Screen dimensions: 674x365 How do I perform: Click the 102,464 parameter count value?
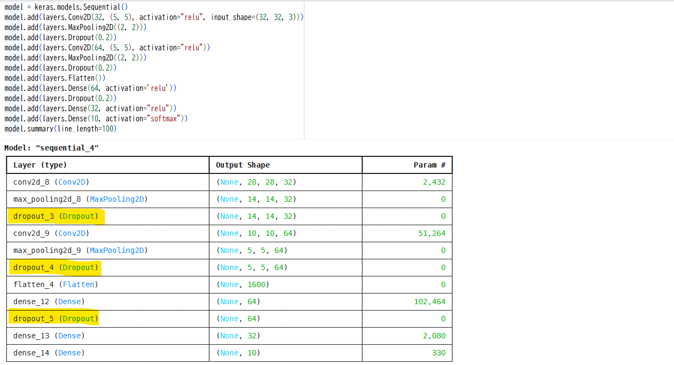(x=429, y=301)
